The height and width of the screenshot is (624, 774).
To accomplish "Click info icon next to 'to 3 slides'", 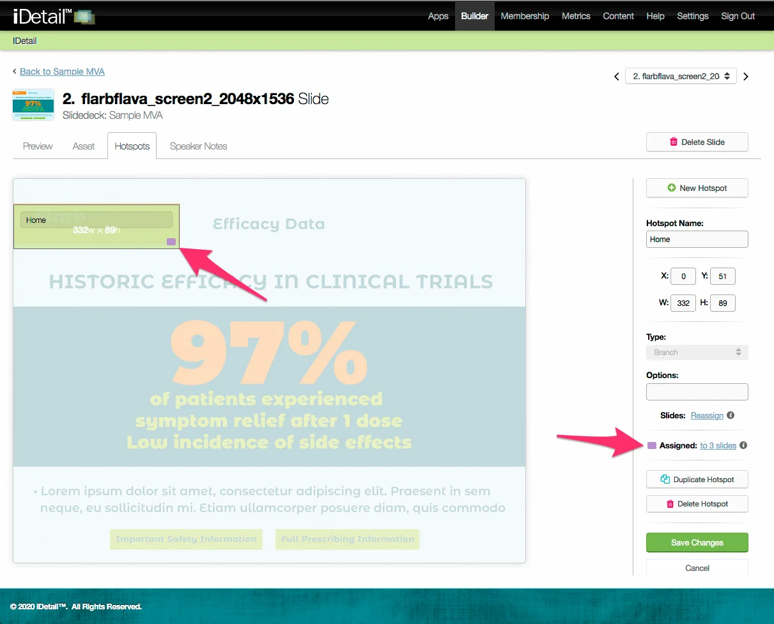I will click(x=743, y=446).
